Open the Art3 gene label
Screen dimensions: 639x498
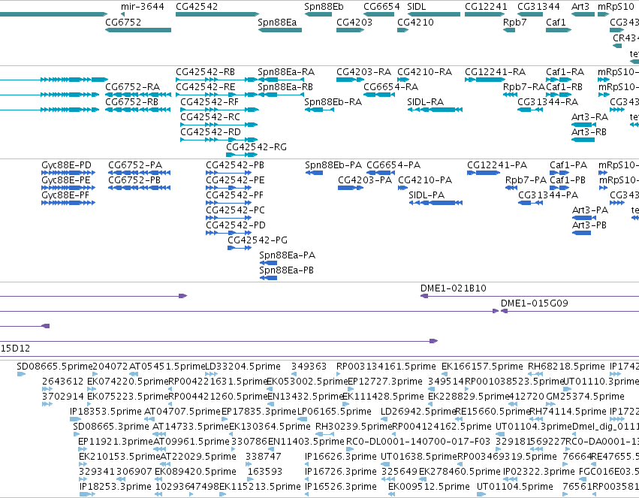point(580,7)
